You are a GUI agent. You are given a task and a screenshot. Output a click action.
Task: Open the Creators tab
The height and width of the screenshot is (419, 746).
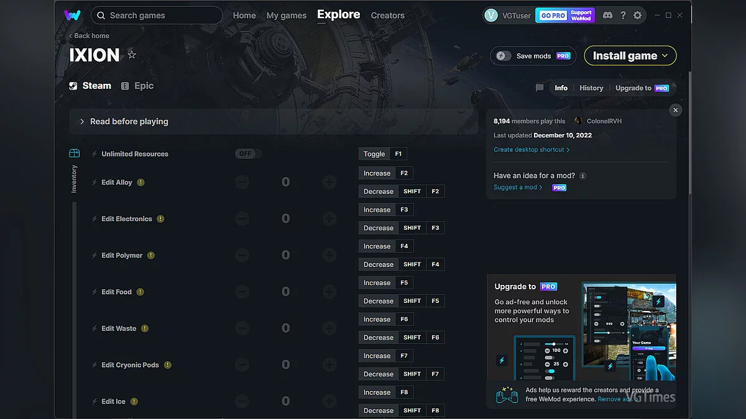point(387,16)
